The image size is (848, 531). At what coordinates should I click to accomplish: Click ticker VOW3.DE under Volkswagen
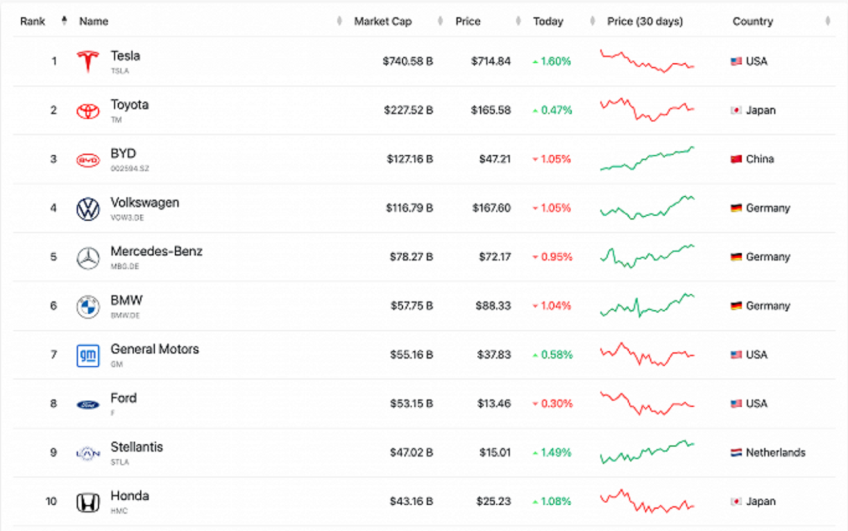(126, 218)
